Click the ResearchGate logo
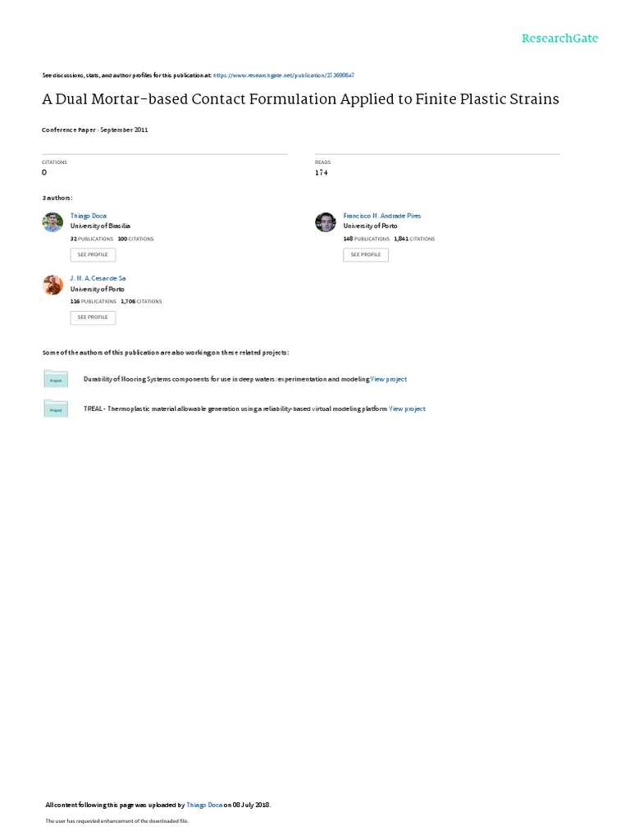 pyautogui.click(x=559, y=38)
